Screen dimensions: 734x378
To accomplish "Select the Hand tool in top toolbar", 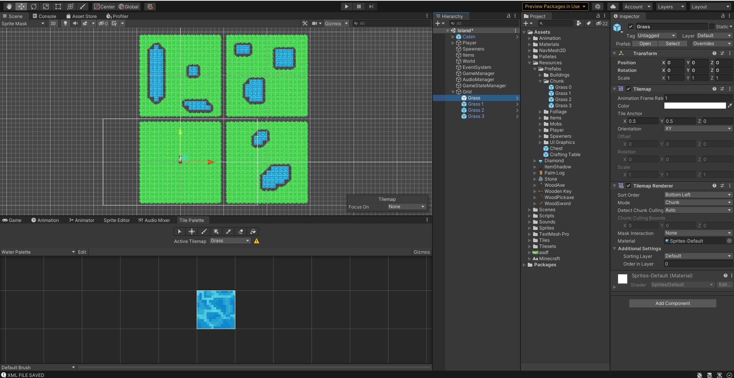I will pos(9,7).
